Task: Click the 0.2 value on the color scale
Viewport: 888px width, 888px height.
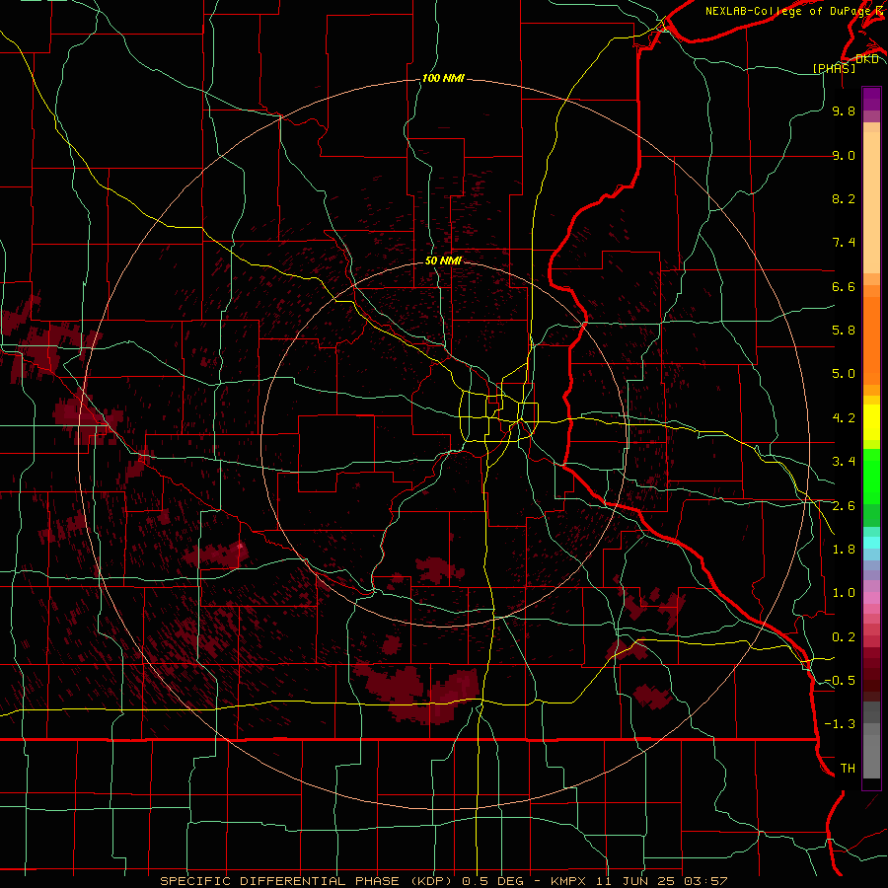Action: point(844,637)
